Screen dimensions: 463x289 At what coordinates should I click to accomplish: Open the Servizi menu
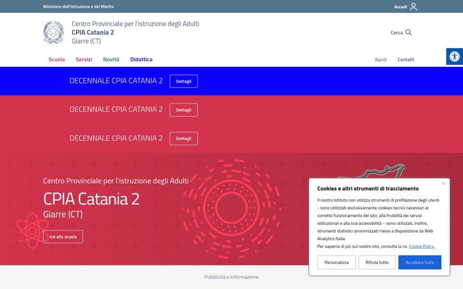coord(84,59)
